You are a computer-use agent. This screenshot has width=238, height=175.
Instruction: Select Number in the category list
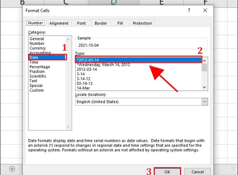37,43
